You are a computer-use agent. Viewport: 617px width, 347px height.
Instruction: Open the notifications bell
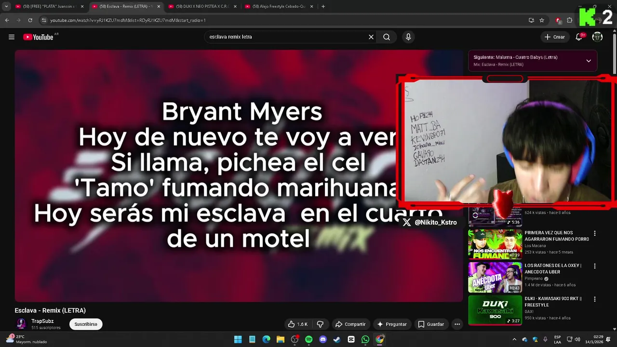(x=579, y=37)
